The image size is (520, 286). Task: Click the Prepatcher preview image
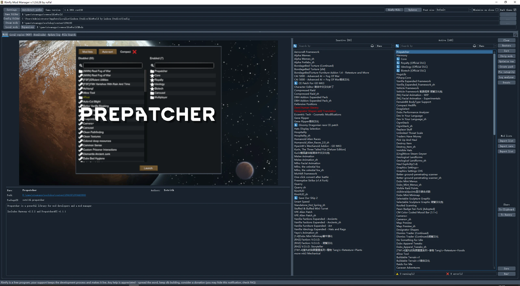[148, 112]
